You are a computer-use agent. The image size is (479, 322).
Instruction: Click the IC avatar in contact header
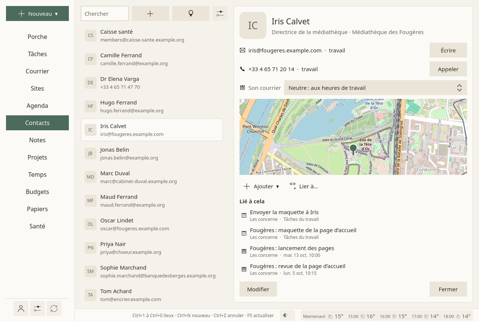(253, 25)
